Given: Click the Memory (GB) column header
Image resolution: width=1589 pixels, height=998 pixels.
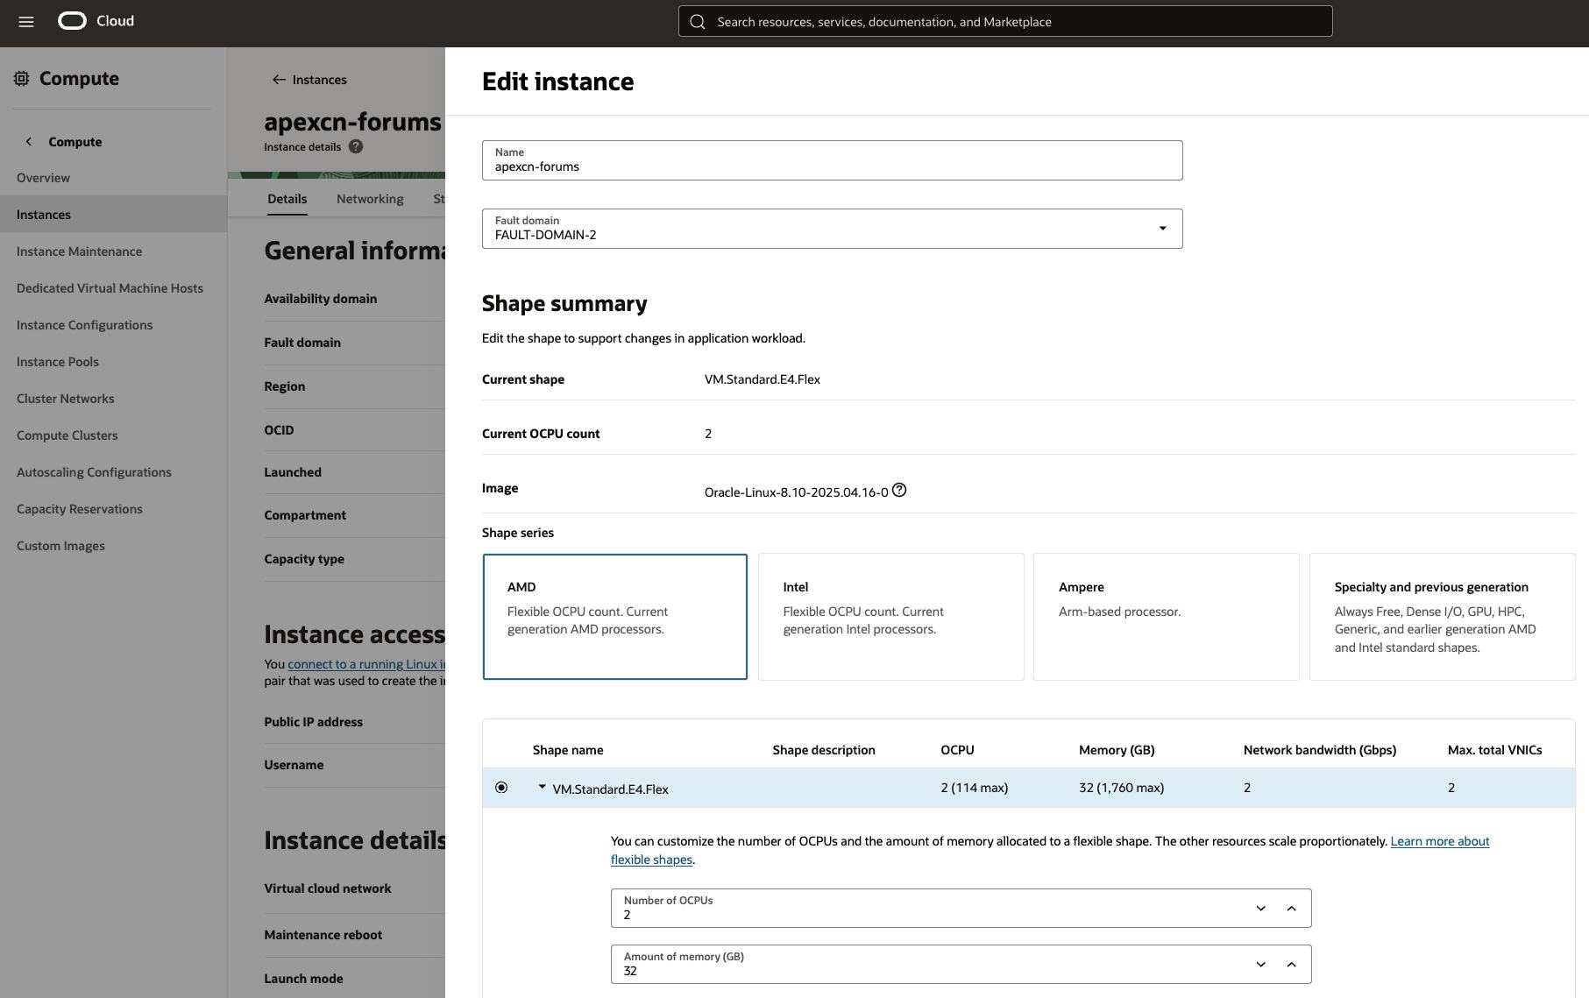Looking at the screenshot, I should [1117, 750].
